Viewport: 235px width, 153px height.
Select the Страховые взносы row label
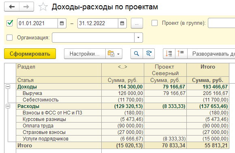[44, 132]
